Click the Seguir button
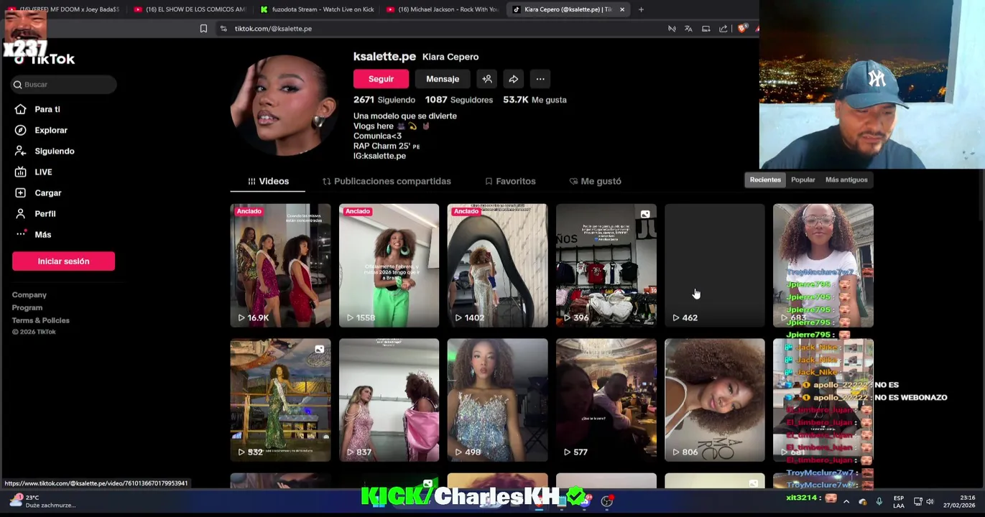Image resolution: width=985 pixels, height=517 pixels. point(381,79)
